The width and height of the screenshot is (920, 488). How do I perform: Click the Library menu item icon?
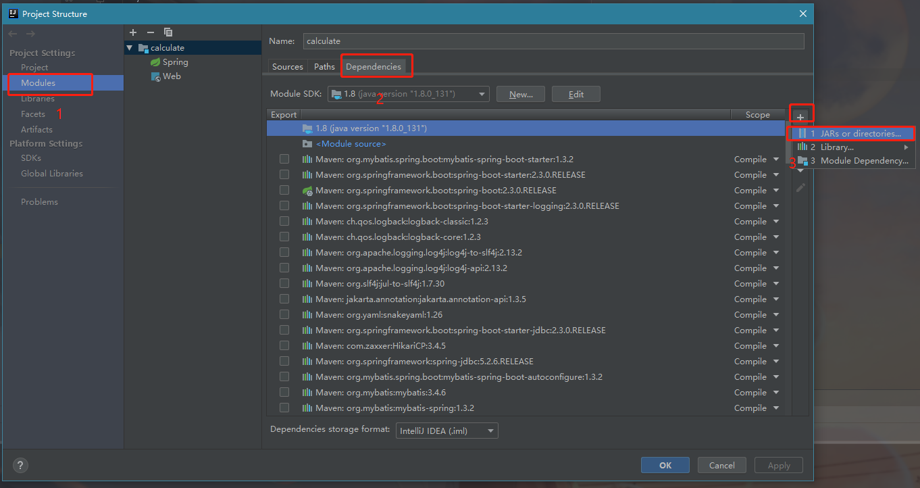tap(802, 147)
